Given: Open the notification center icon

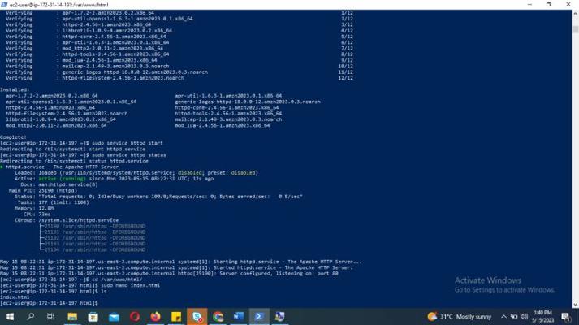Looking at the screenshot, I should [x=566, y=317].
